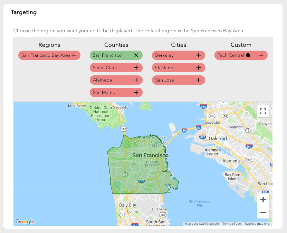Click the Report a map error link

point(257,224)
